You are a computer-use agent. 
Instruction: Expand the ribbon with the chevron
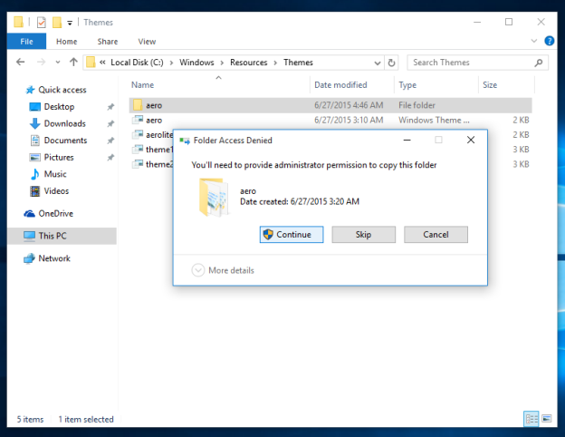pos(534,41)
